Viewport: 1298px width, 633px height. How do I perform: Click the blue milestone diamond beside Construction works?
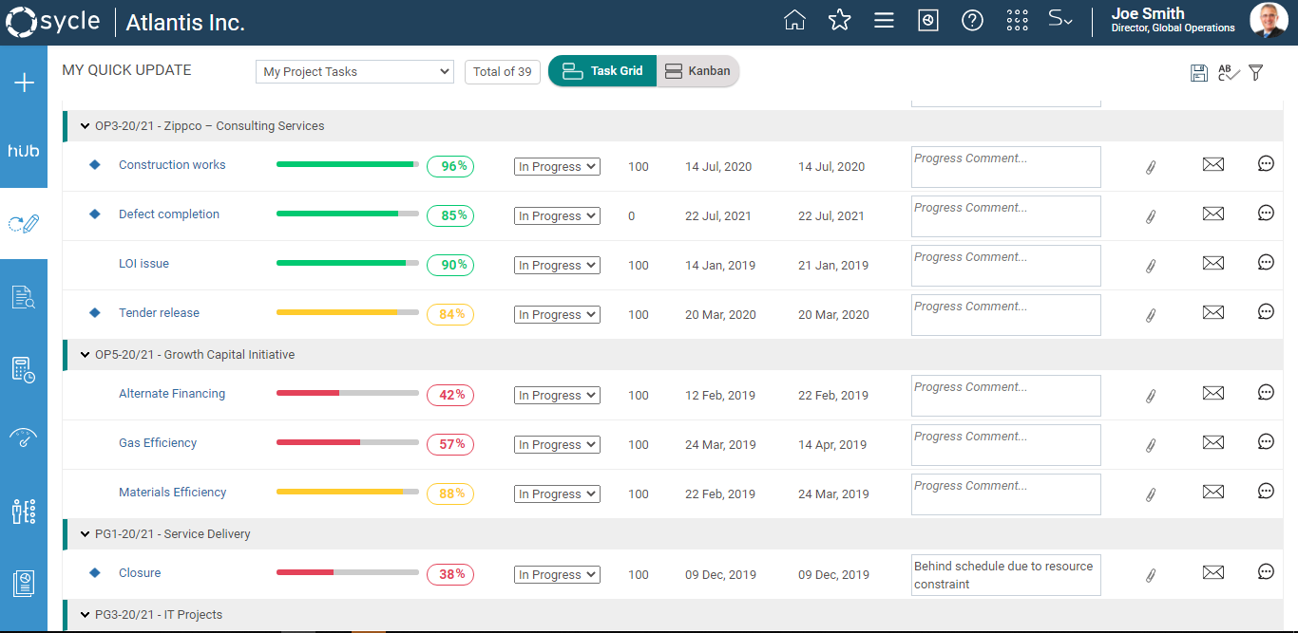point(94,165)
